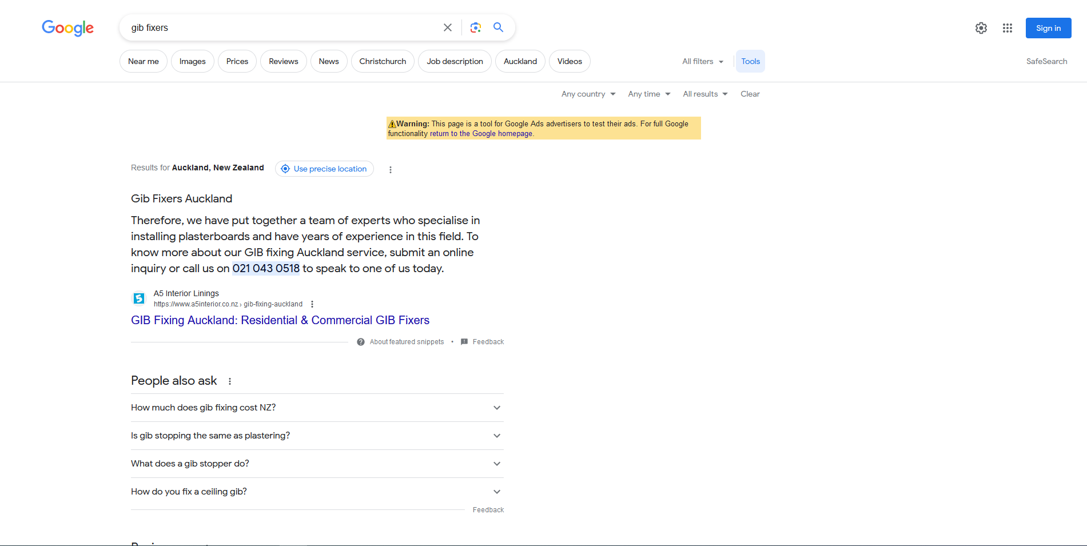Click the warning triangle icon
This screenshot has width=1087, height=546.
(x=392, y=124)
